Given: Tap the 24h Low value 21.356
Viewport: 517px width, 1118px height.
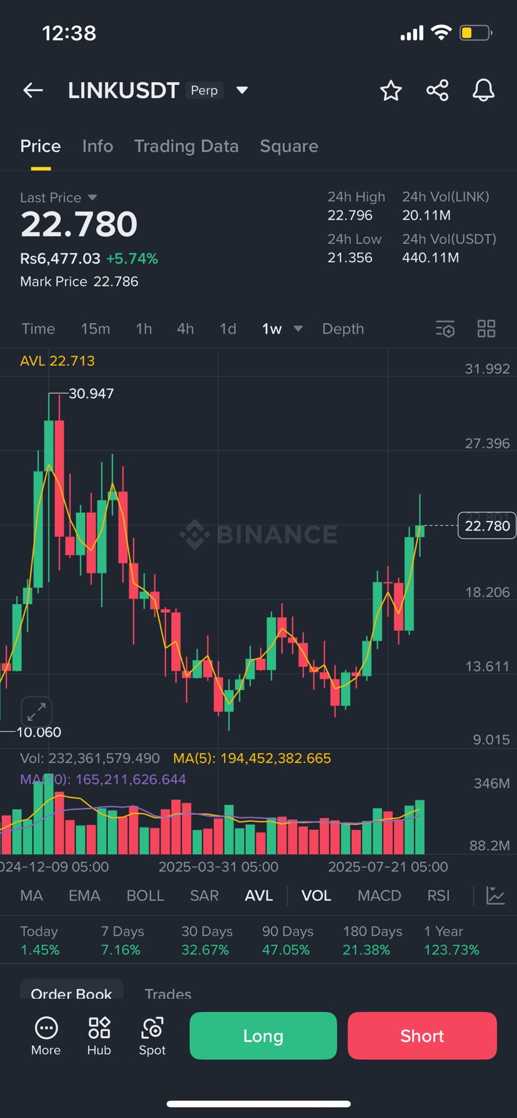Looking at the screenshot, I should click(x=350, y=258).
